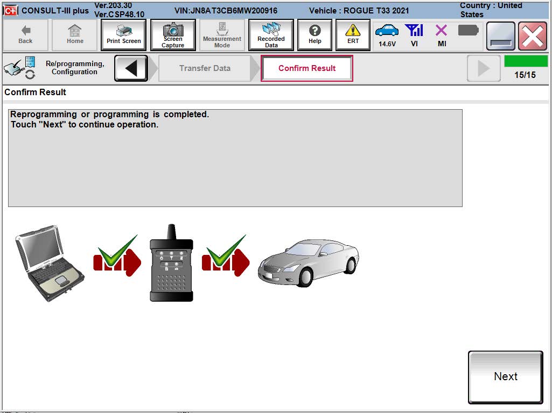Click Vehicle : ROGUE T33 2021 text
Image resolution: width=552 pixels, height=413 pixels.
(x=359, y=11)
